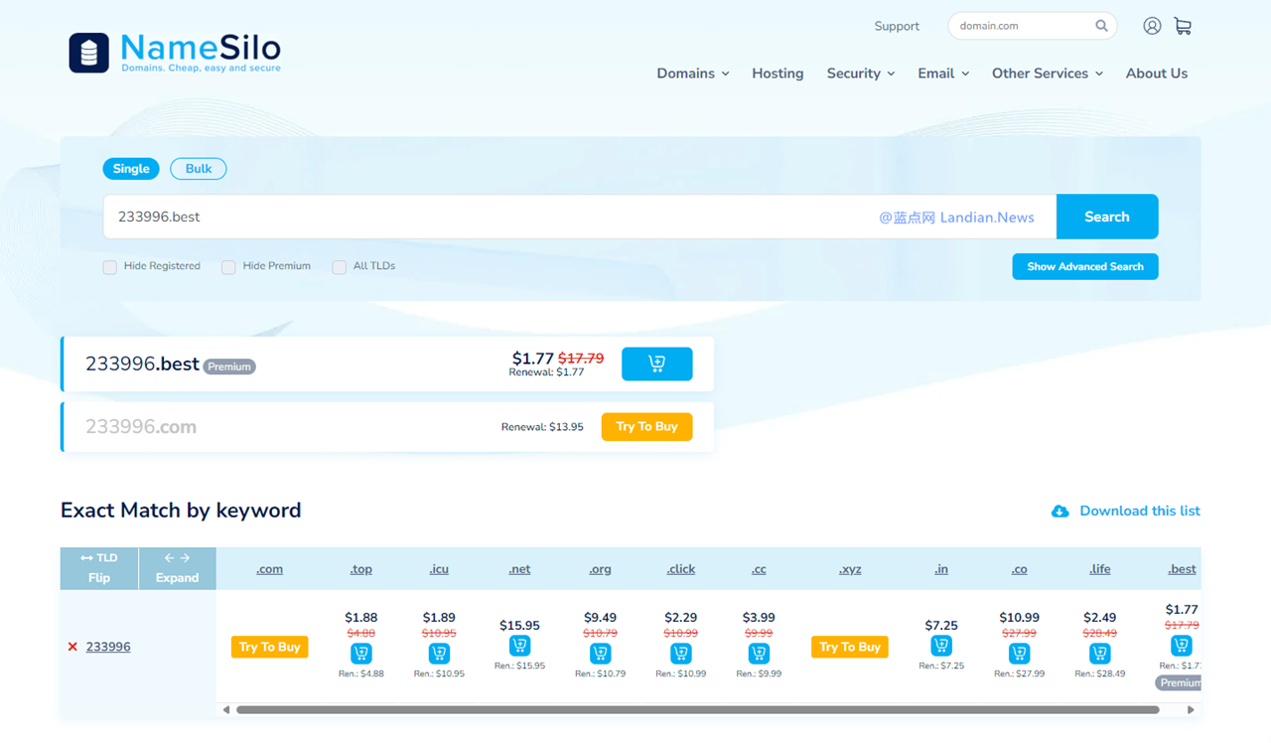
Task: Click the domain.com search box in header
Action: pos(1033,26)
